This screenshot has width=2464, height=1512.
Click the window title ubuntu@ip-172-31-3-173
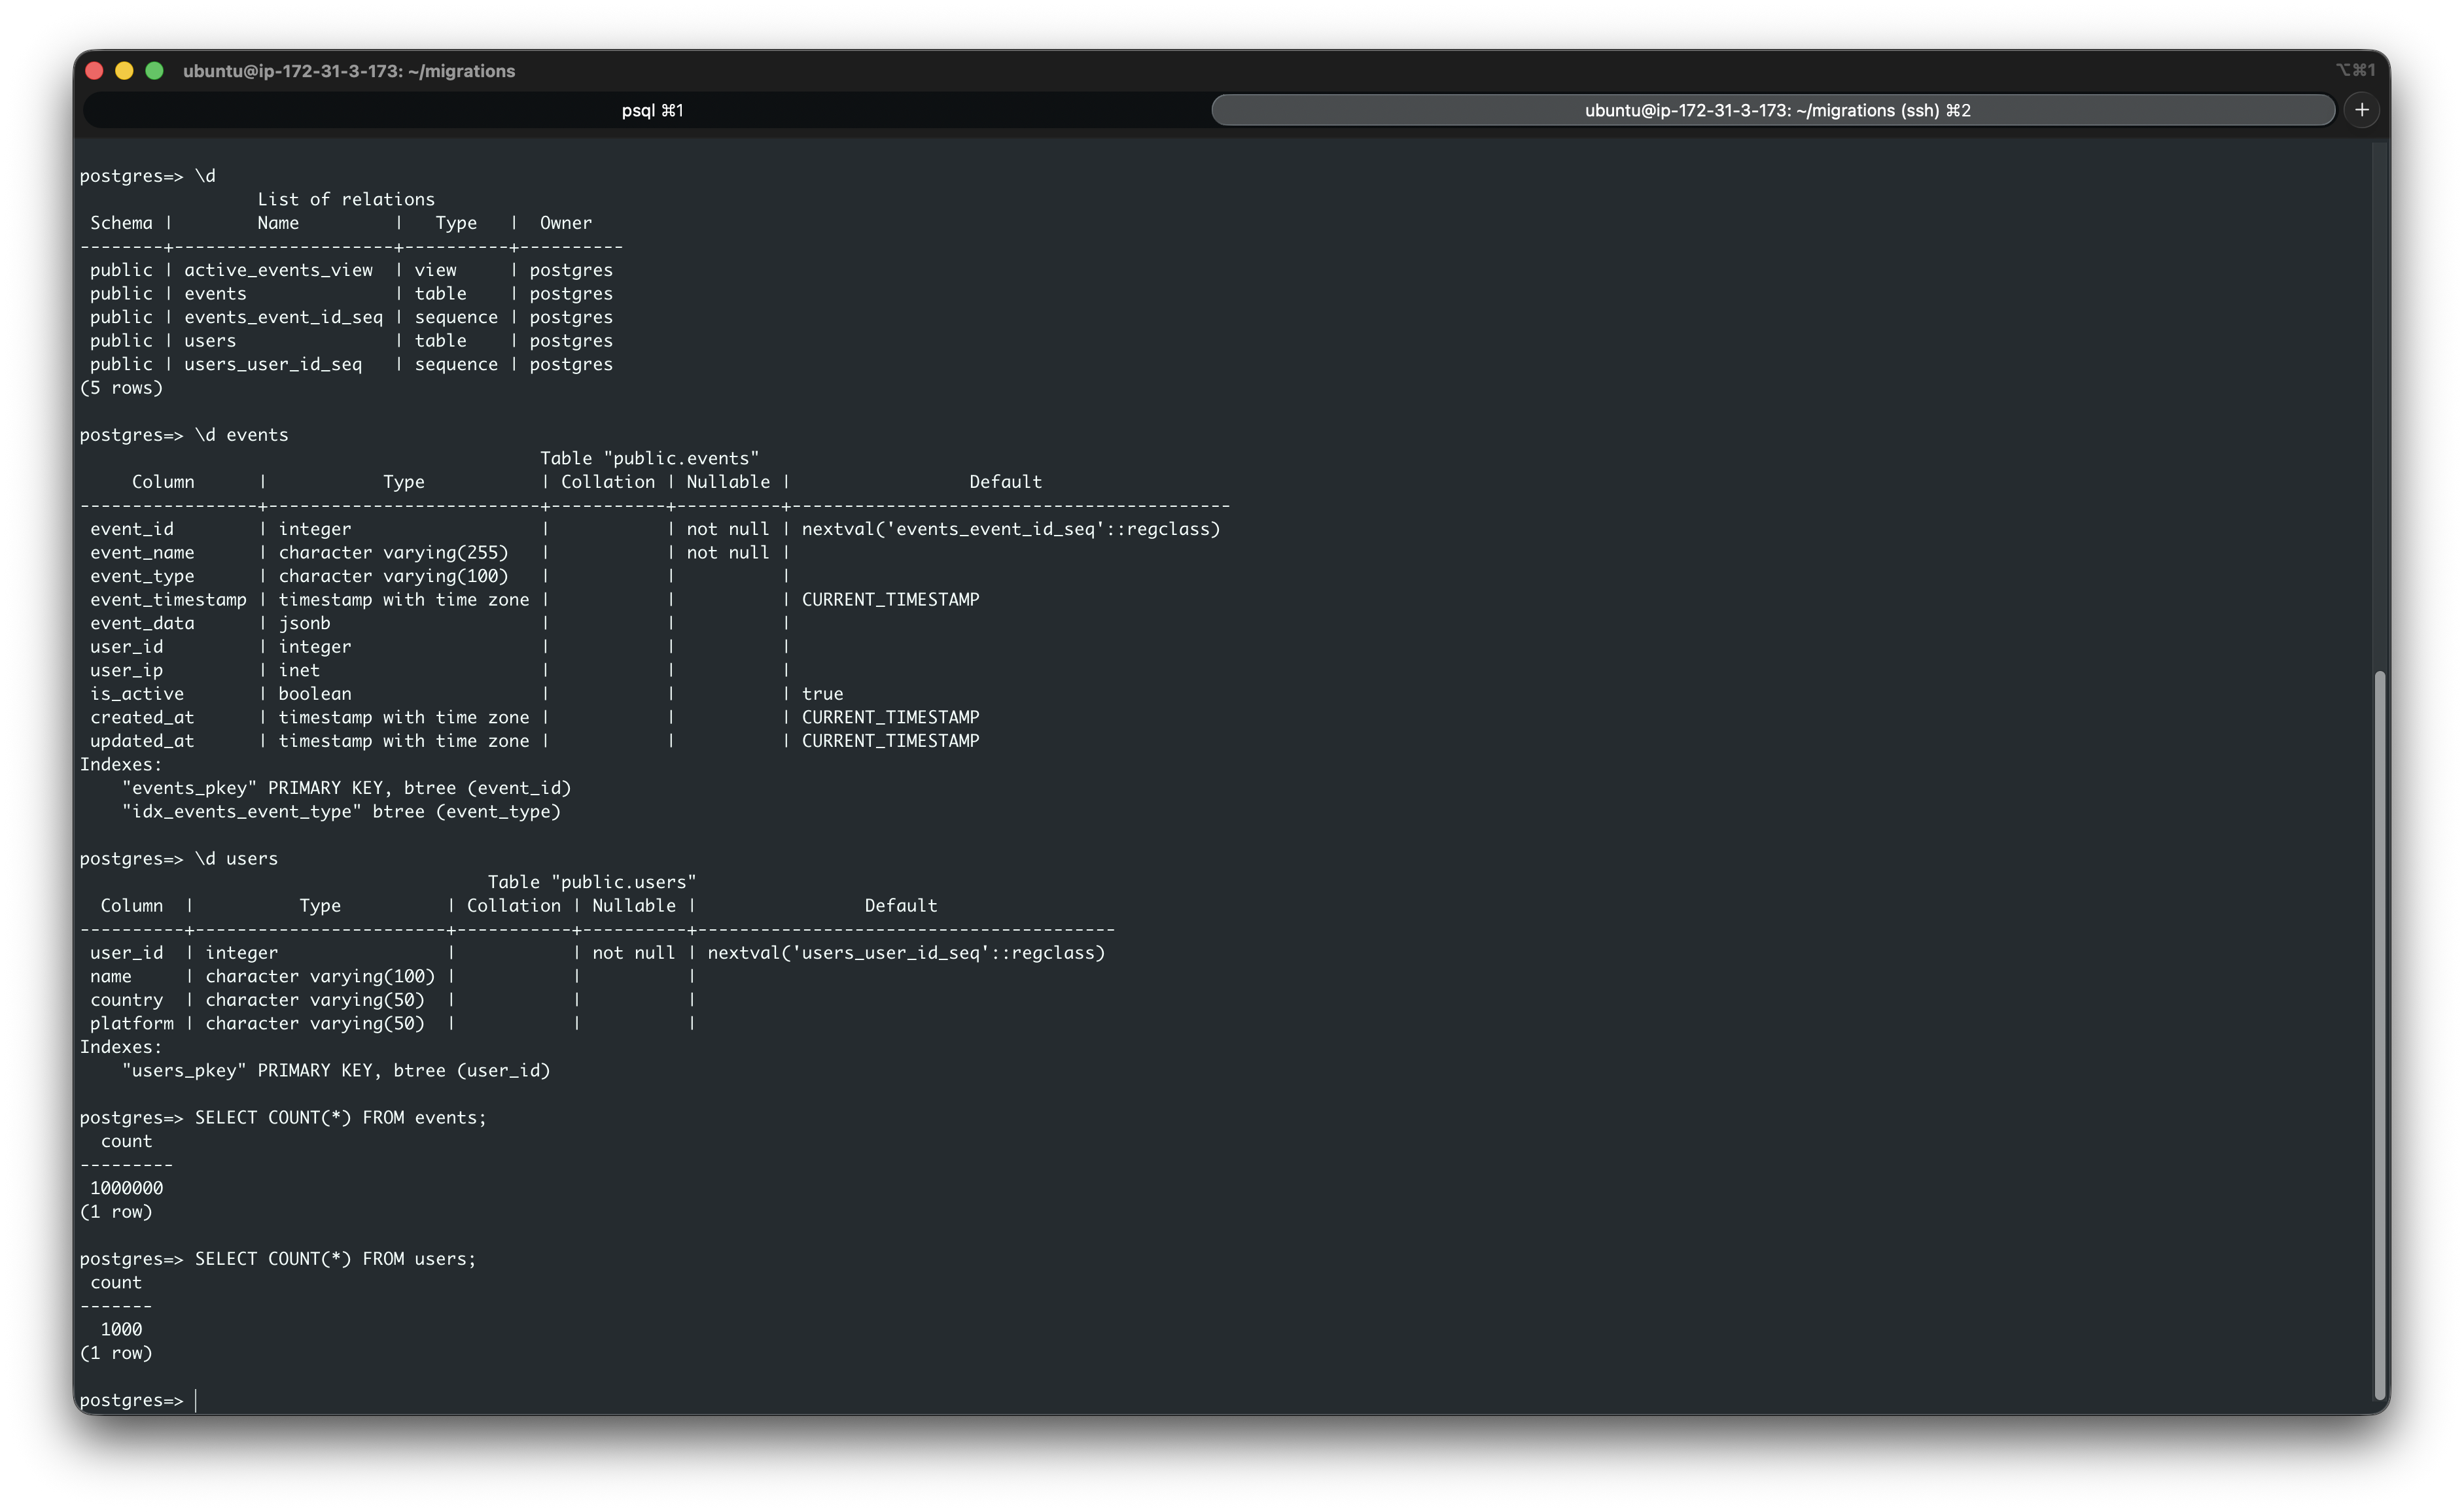click(x=348, y=71)
